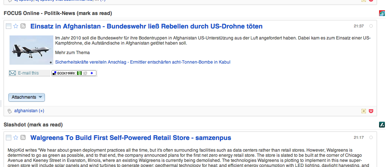This screenshot has height=167, width=386.
Task: Open the Slashdot feed favicon
Action: click(x=382, y=125)
